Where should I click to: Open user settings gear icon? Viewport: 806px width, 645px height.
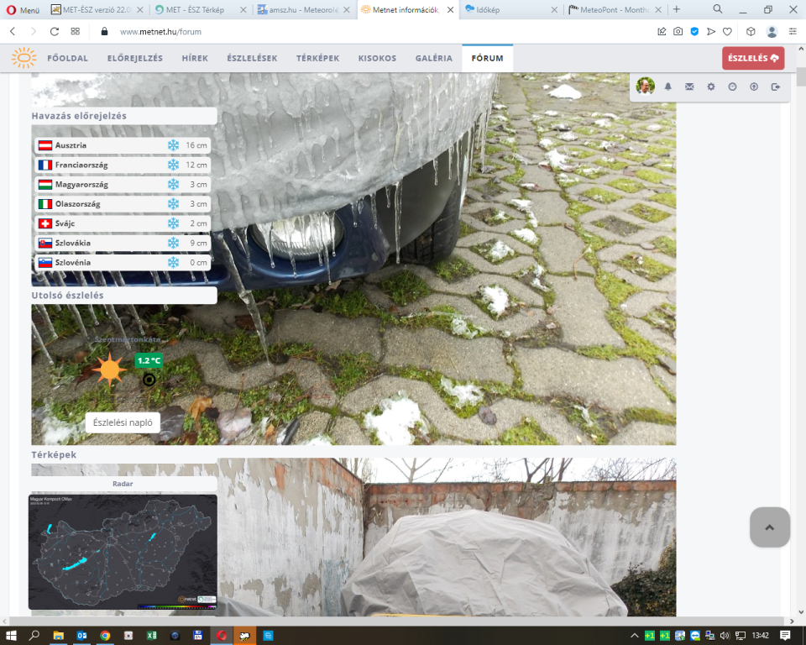pyautogui.click(x=711, y=87)
